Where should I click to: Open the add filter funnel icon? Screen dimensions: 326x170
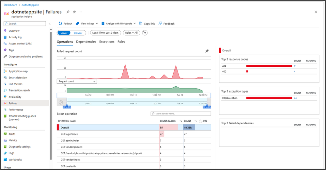pyautogui.click(x=145, y=33)
